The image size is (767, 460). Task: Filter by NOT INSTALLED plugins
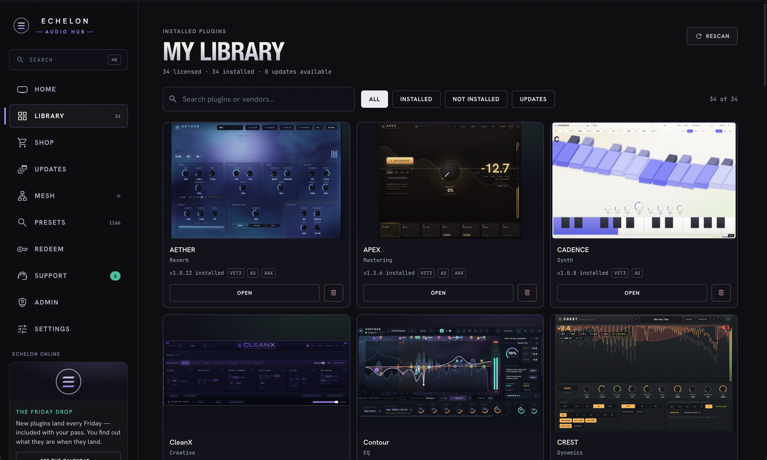476,99
